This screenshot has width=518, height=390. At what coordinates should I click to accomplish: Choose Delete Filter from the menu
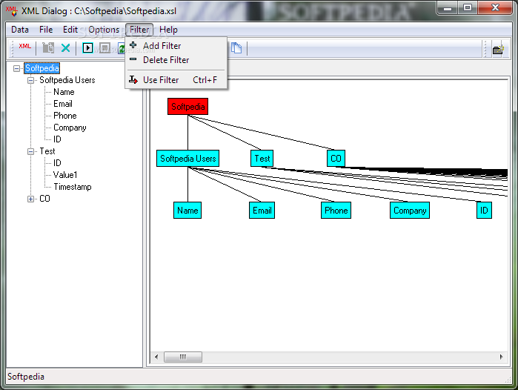(176, 60)
